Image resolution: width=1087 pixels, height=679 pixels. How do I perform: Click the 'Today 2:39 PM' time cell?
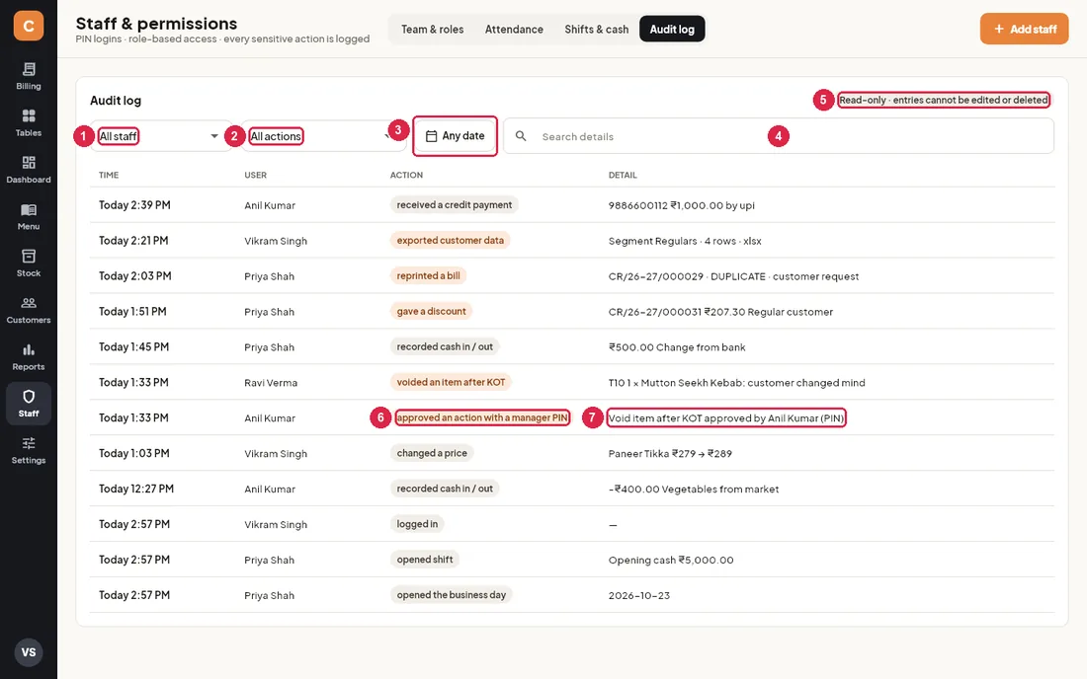(x=134, y=205)
